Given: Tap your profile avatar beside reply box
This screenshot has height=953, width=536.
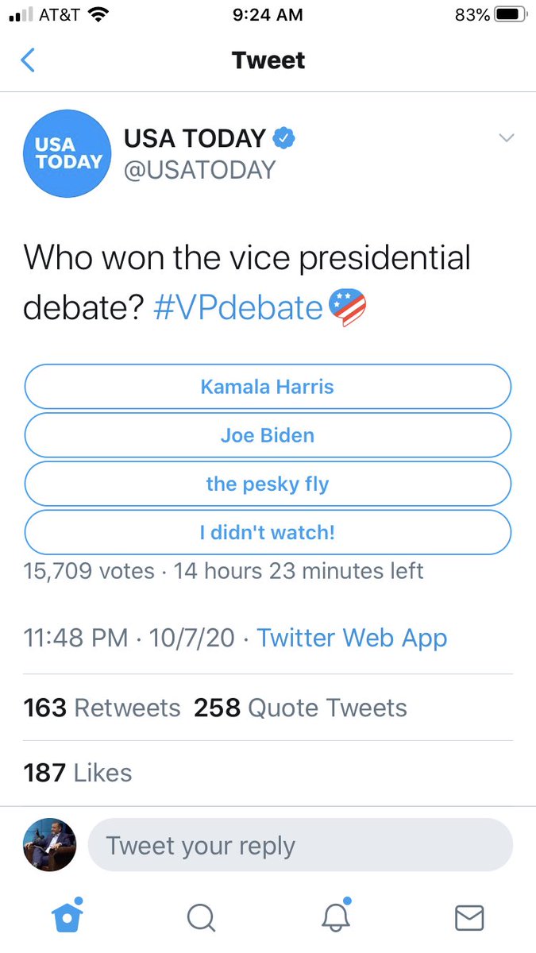Looking at the screenshot, I should (x=50, y=845).
